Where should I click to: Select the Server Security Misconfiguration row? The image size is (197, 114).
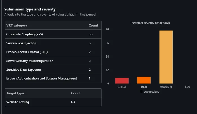click(x=53, y=61)
